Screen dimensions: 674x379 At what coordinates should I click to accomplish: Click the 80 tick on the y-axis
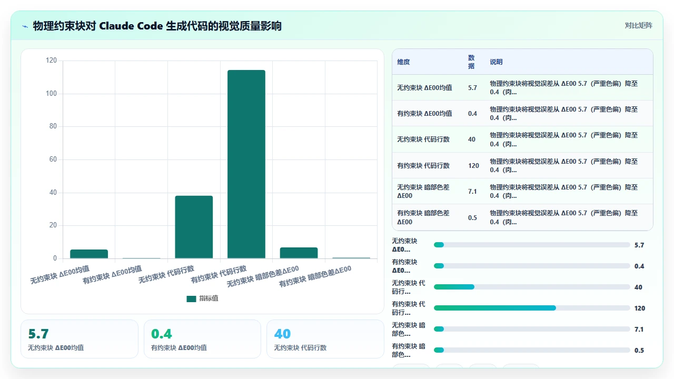coord(53,126)
